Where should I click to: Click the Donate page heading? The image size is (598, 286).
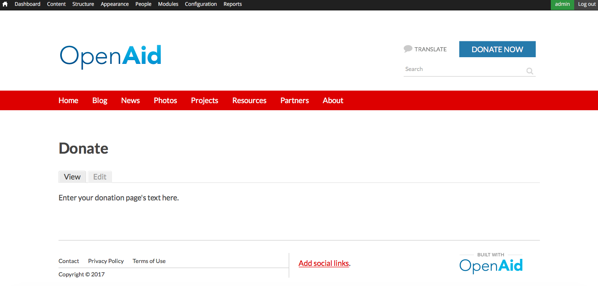pyautogui.click(x=84, y=149)
